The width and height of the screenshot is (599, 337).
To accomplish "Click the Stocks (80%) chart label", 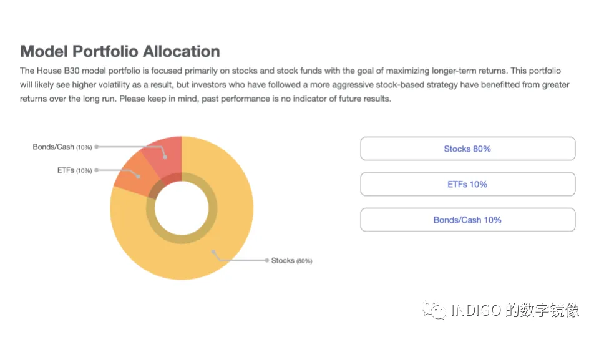I will coord(291,260).
